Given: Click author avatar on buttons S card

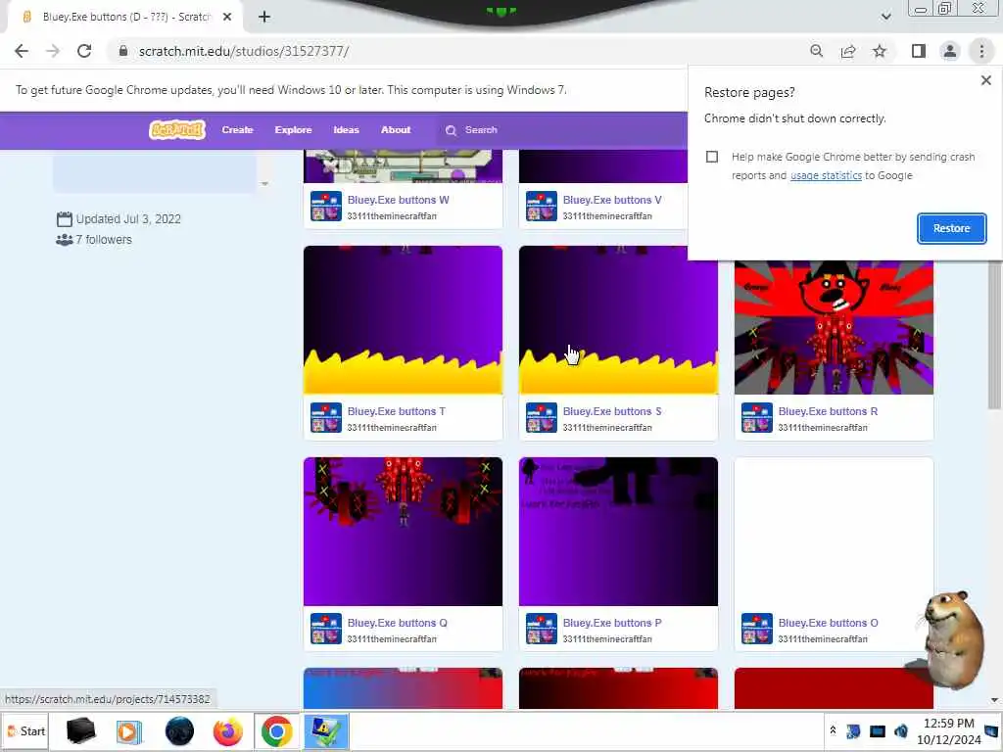Looking at the screenshot, I should [541, 417].
